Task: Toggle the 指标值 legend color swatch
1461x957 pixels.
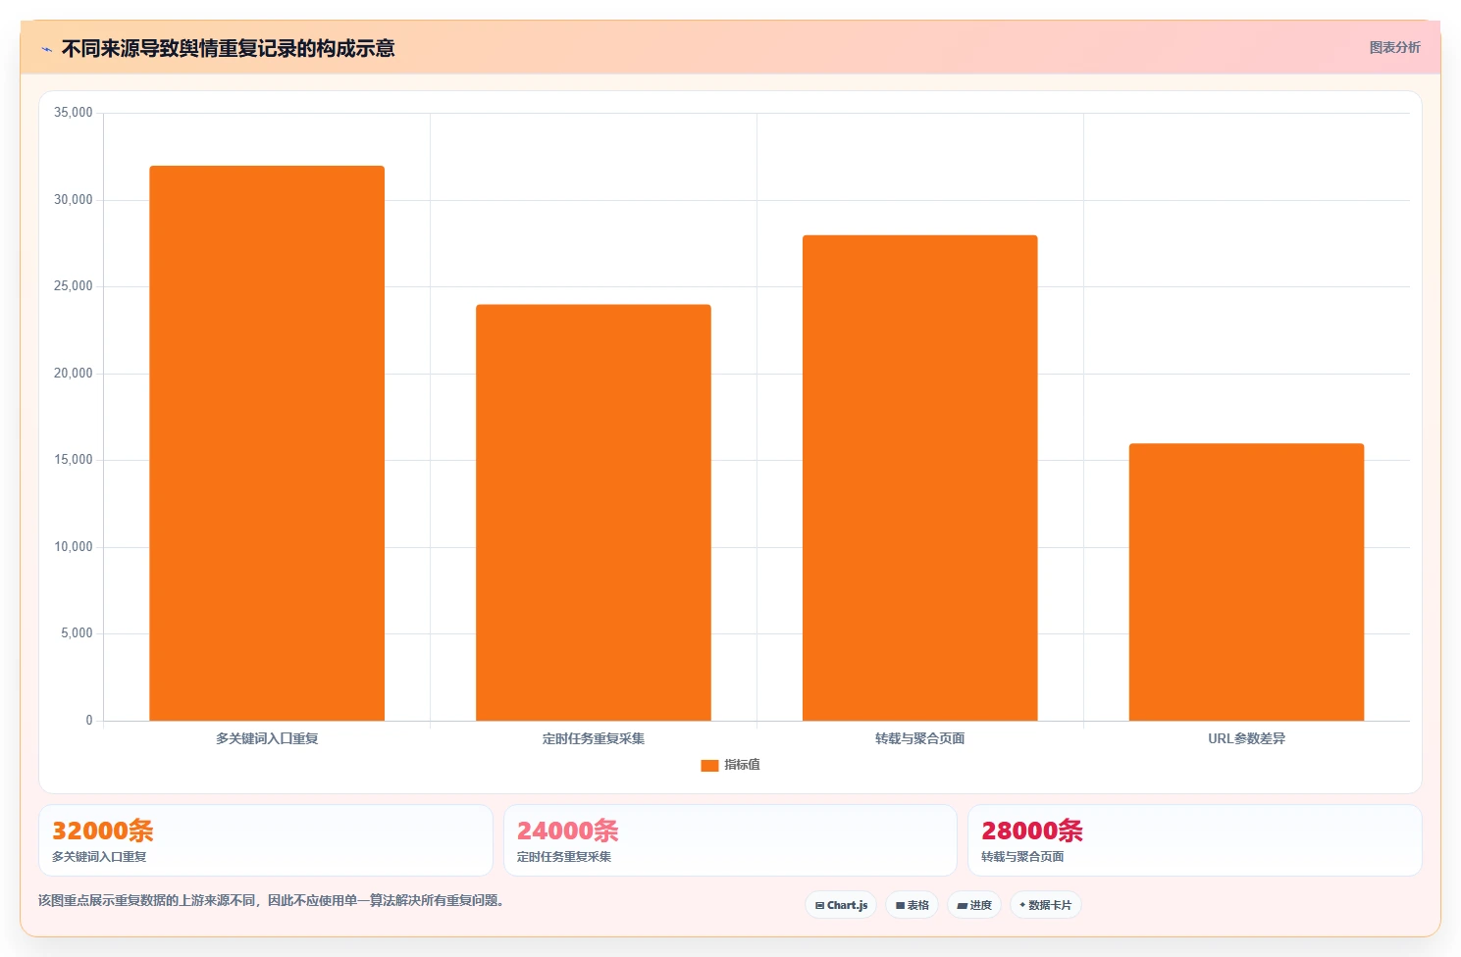Action: pyautogui.click(x=709, y=765)
